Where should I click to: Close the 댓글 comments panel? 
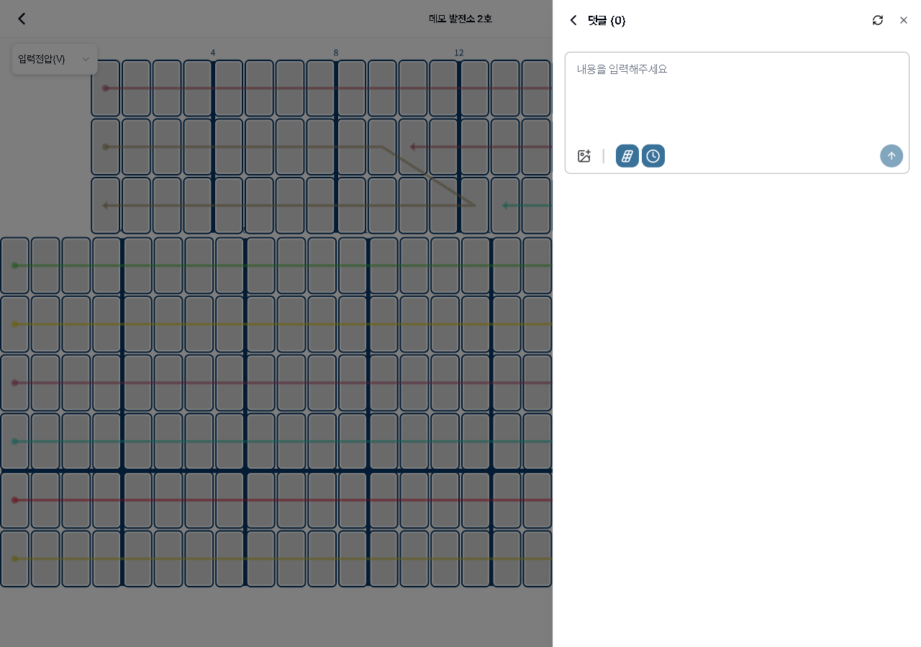[x=904, y=20]
